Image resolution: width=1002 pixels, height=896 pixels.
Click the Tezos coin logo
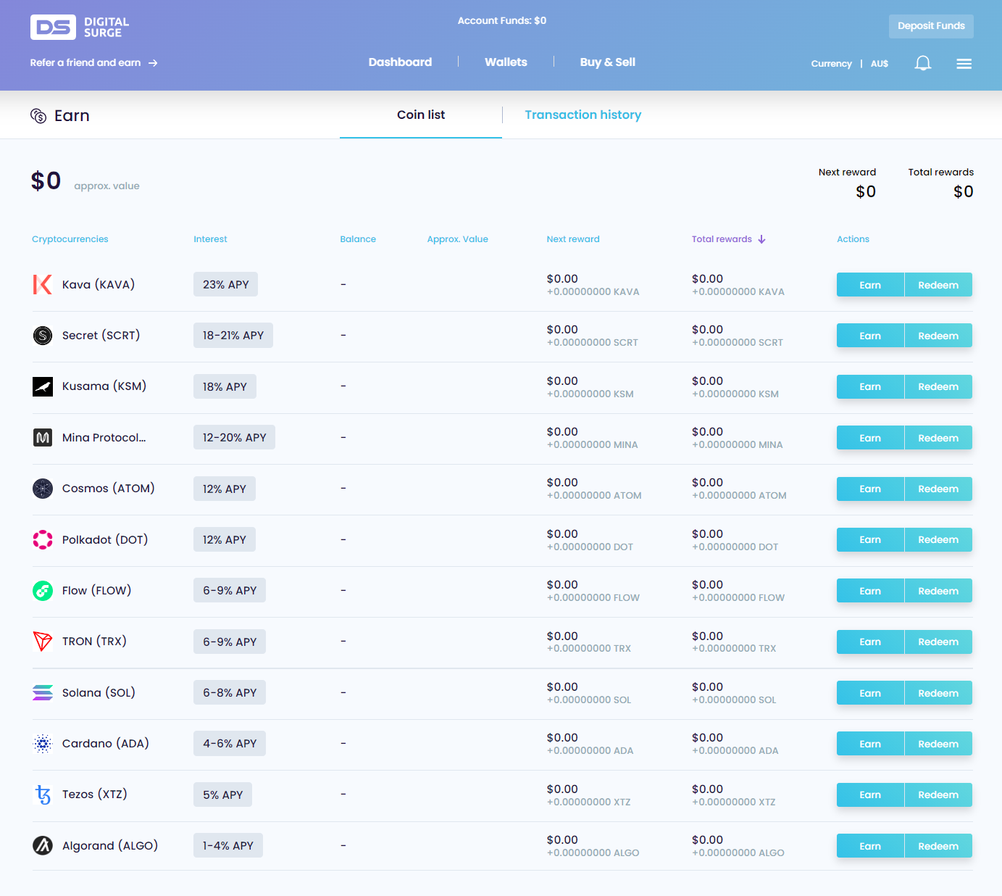coord(43,795)
